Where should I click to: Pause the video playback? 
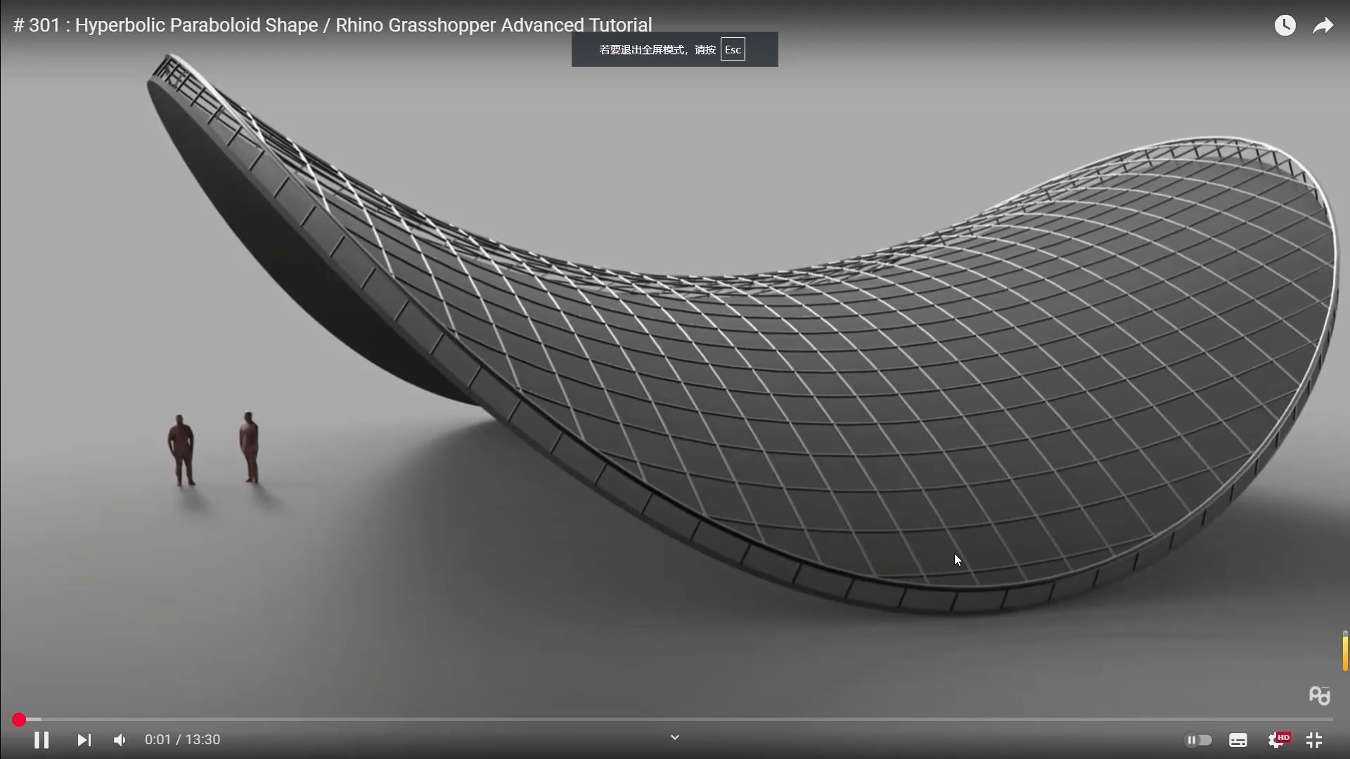[x=41, y=740]
